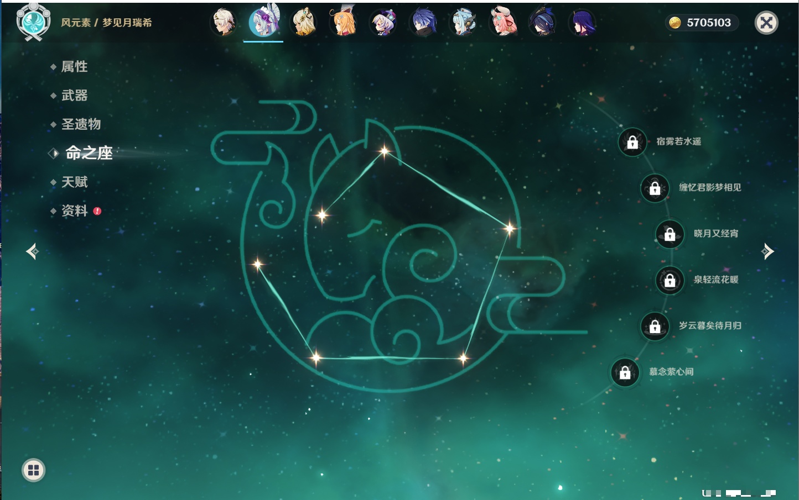The width and height of the screenshot is (799, 500).
Task: Select the first avatar with pale blond hair
Action: click(x=224, y=23)
